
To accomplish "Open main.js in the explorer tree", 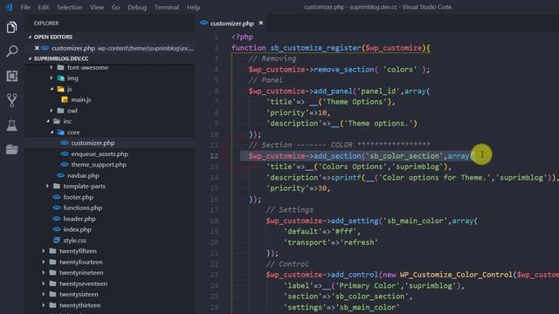I will pos(81,99).
